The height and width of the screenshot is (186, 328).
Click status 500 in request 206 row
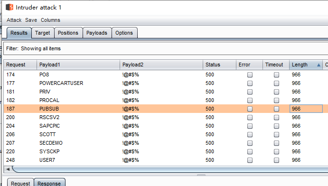(210, 134)
